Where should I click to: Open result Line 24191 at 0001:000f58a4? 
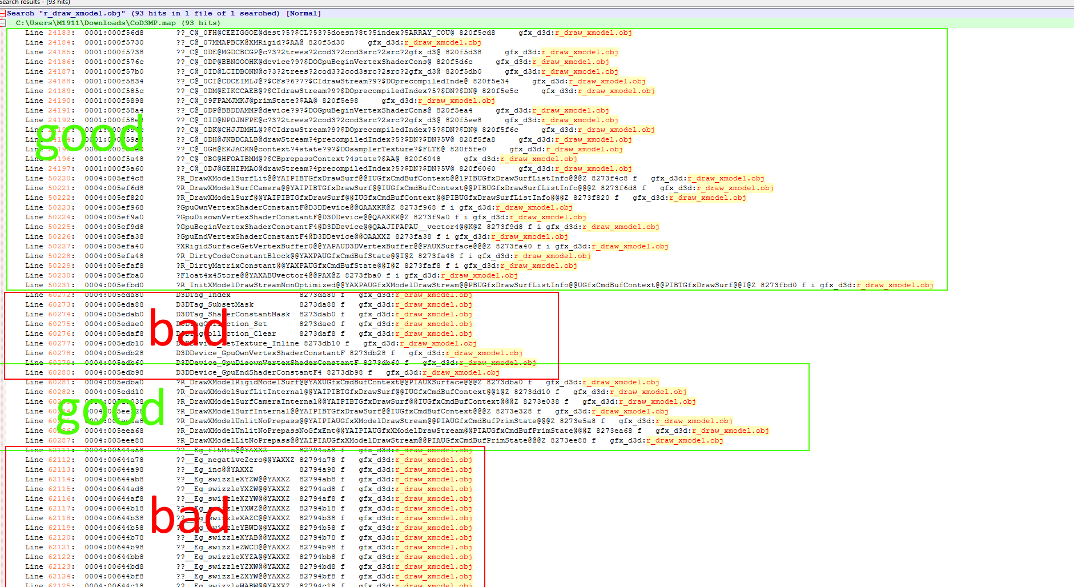click(x=317, y=110)
